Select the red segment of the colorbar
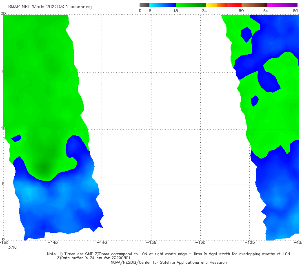 [234, 5]
